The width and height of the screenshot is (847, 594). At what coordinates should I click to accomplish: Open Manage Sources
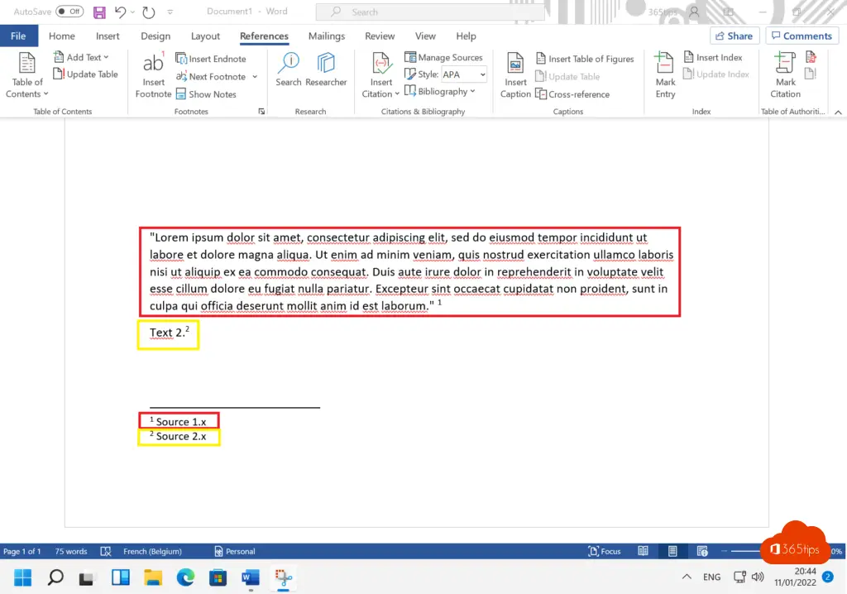tap(444, 57)
